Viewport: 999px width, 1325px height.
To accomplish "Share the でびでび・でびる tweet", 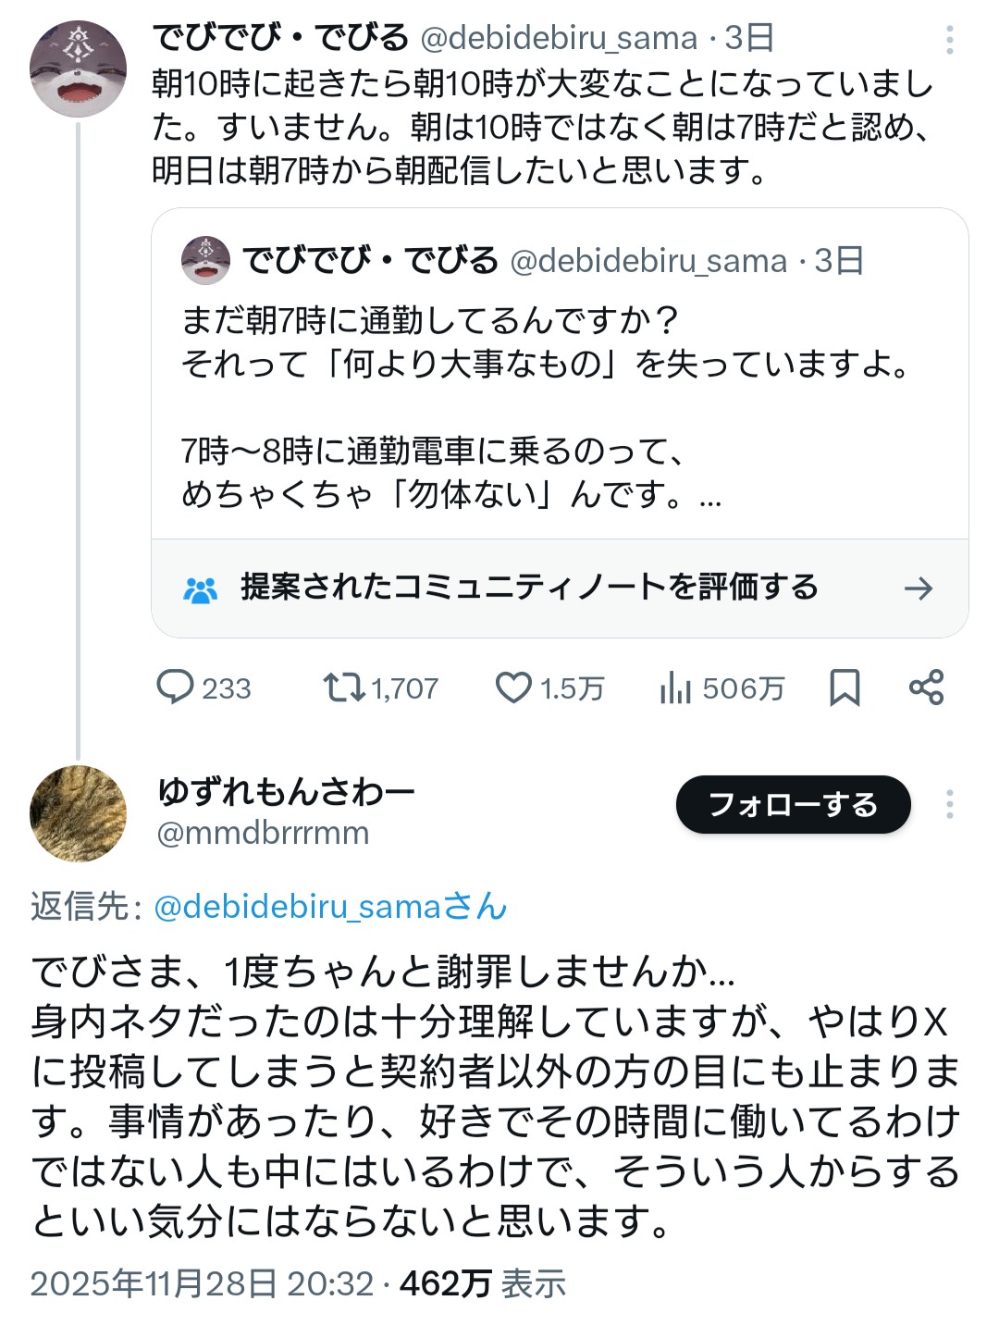I will [x=926, y=687].
